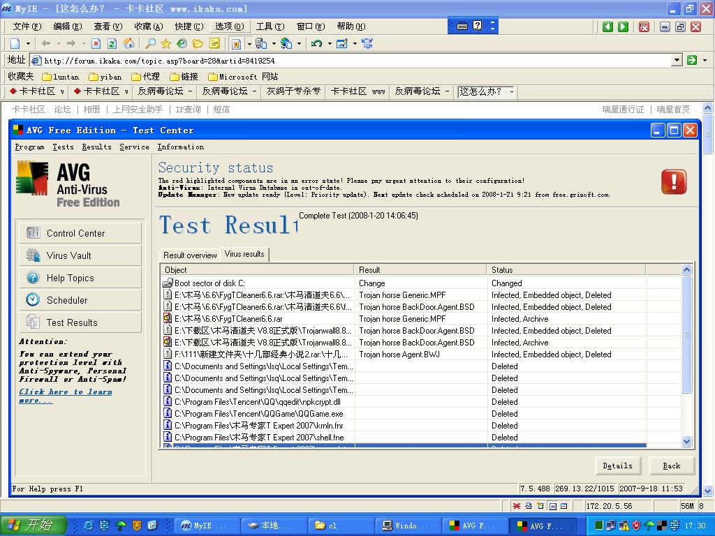The width and height of the screenshot is (715, 536).
Task: Click the 'Click here to learn more' link
Action: [65, 396]
